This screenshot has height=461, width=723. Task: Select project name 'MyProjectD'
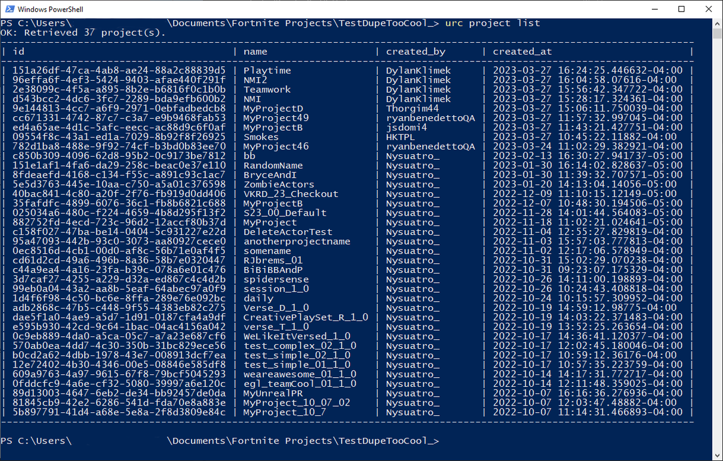273,108
